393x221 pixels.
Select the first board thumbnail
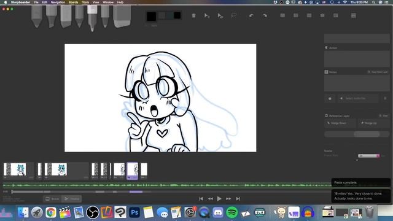tap(15, 169)
